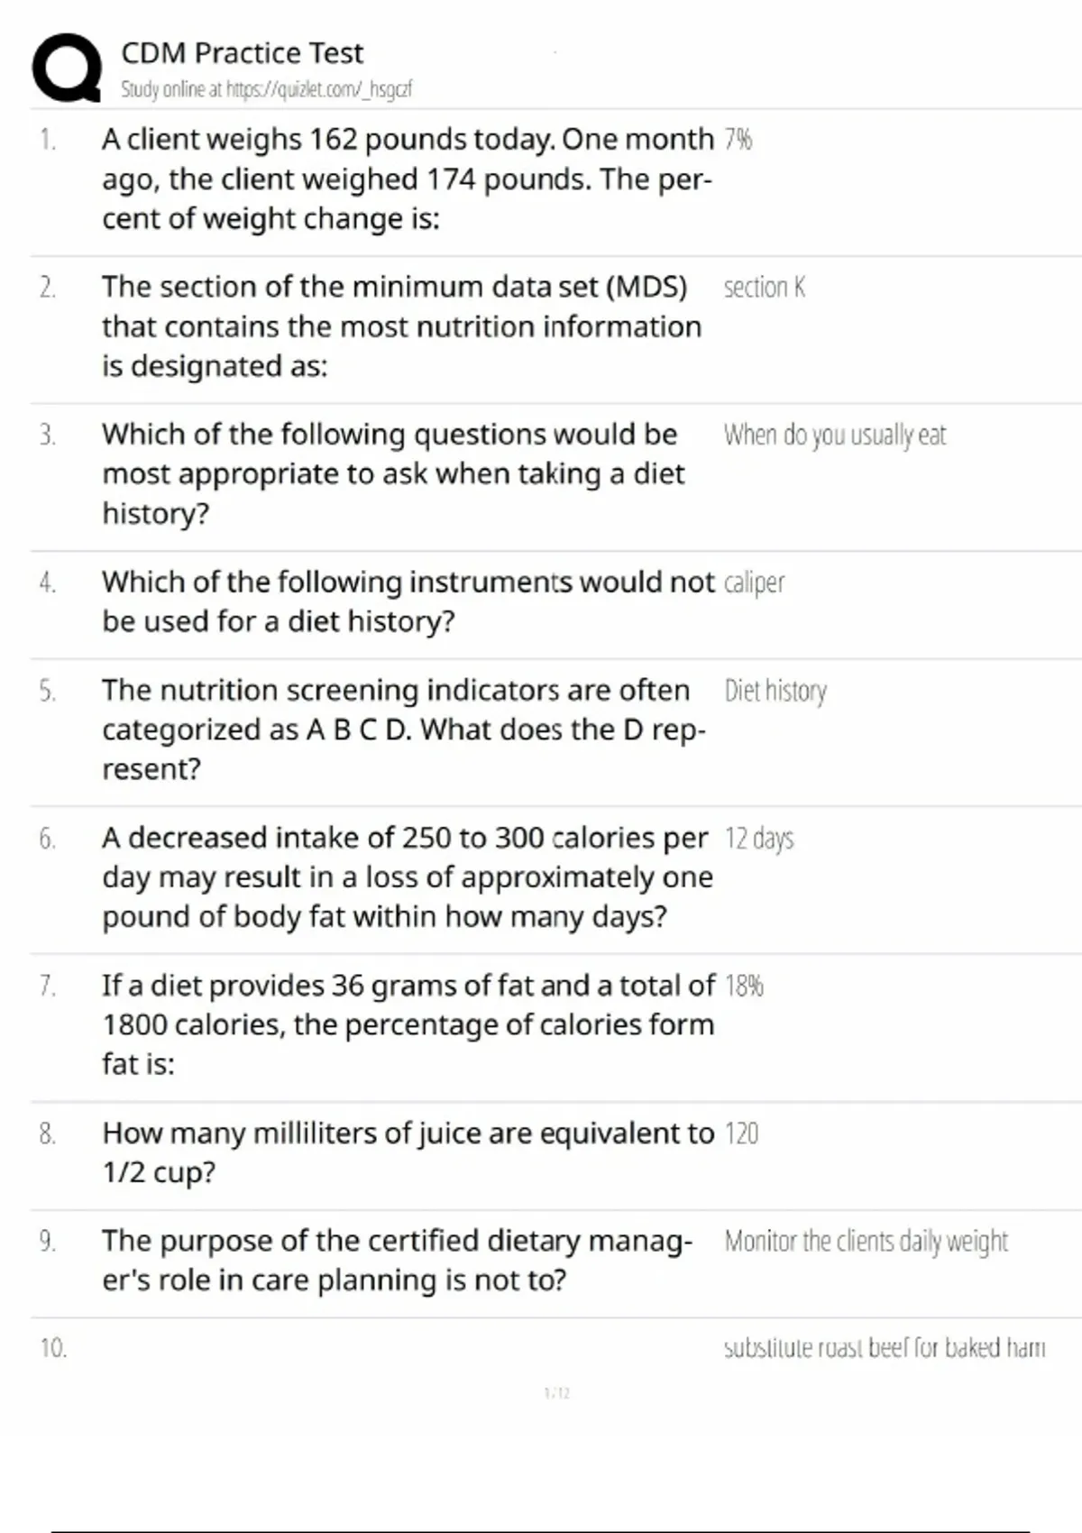Screen dimensions: 1082x1533
Task: Click the Quizlet Q logo icon
Action: click(67, 68)
